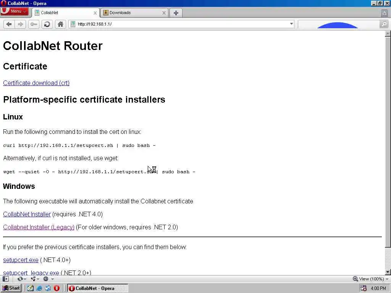Open the Opera Menu button
The width and height of the screenshot is (391, 293).
click(14, 11)
